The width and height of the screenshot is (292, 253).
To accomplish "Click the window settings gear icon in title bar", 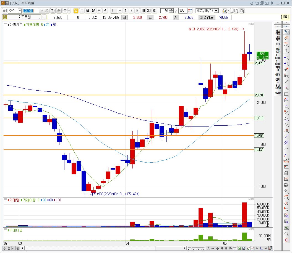I will coord(272,3).
